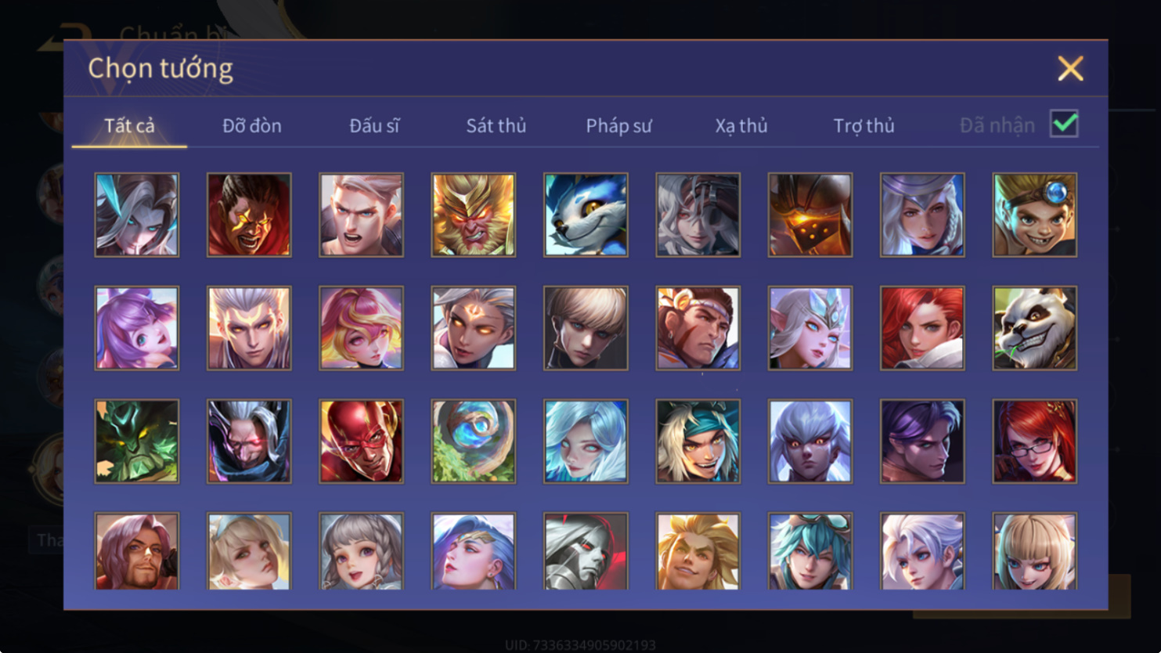Select the red-haired hero wearing glasses
Viewport: 1161px width, 653px height.
click(x=1034, y=441)
